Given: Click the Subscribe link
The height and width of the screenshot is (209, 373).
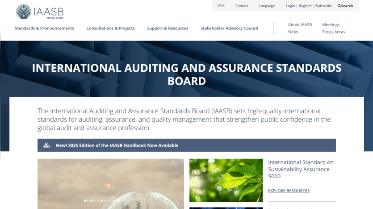Looking at the screenshot, I should [x=324, y=6].
